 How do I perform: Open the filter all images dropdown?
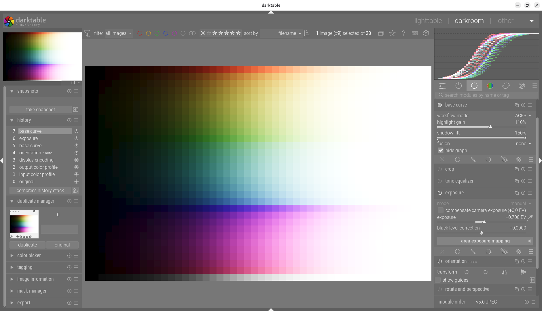pos(118,33)
